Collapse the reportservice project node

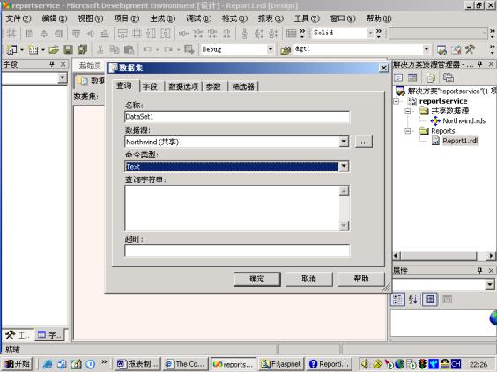[x=396, y=101]
